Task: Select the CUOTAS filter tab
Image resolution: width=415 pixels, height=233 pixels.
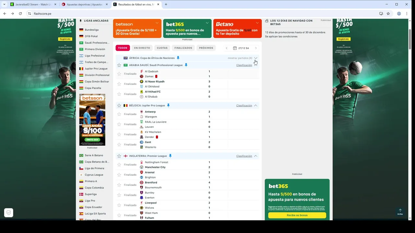Action: [162, 48]
